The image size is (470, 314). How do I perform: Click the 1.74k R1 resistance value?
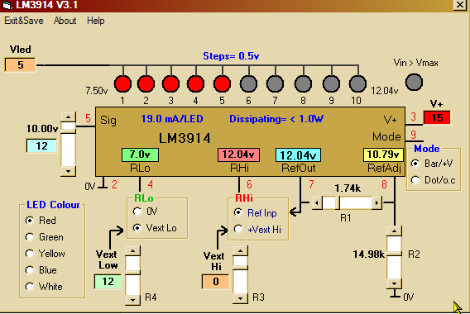point(348,188)
